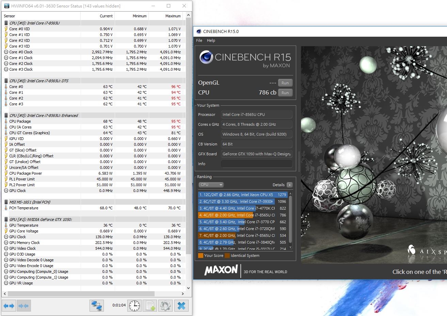Select the Uncore/SA Offset row
The height and width of the screenshot is (316, 447).
(93, 168)
